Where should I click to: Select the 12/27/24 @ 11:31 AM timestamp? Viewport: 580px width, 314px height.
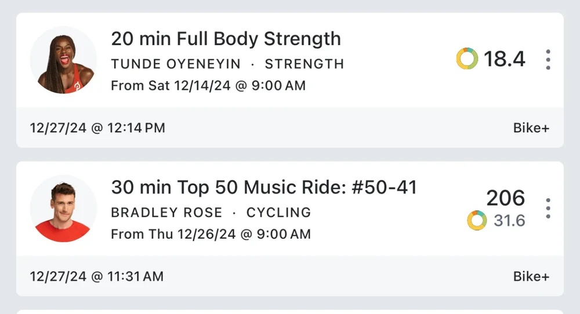96,276
